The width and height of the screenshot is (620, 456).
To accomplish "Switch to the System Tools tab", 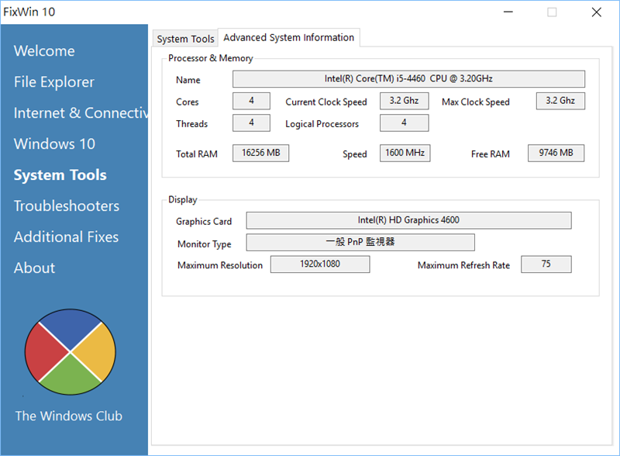I will (185, 39).
